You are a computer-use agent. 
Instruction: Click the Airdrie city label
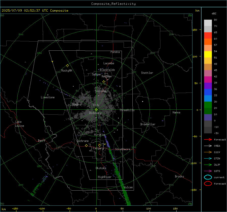(x=99, y=135)
